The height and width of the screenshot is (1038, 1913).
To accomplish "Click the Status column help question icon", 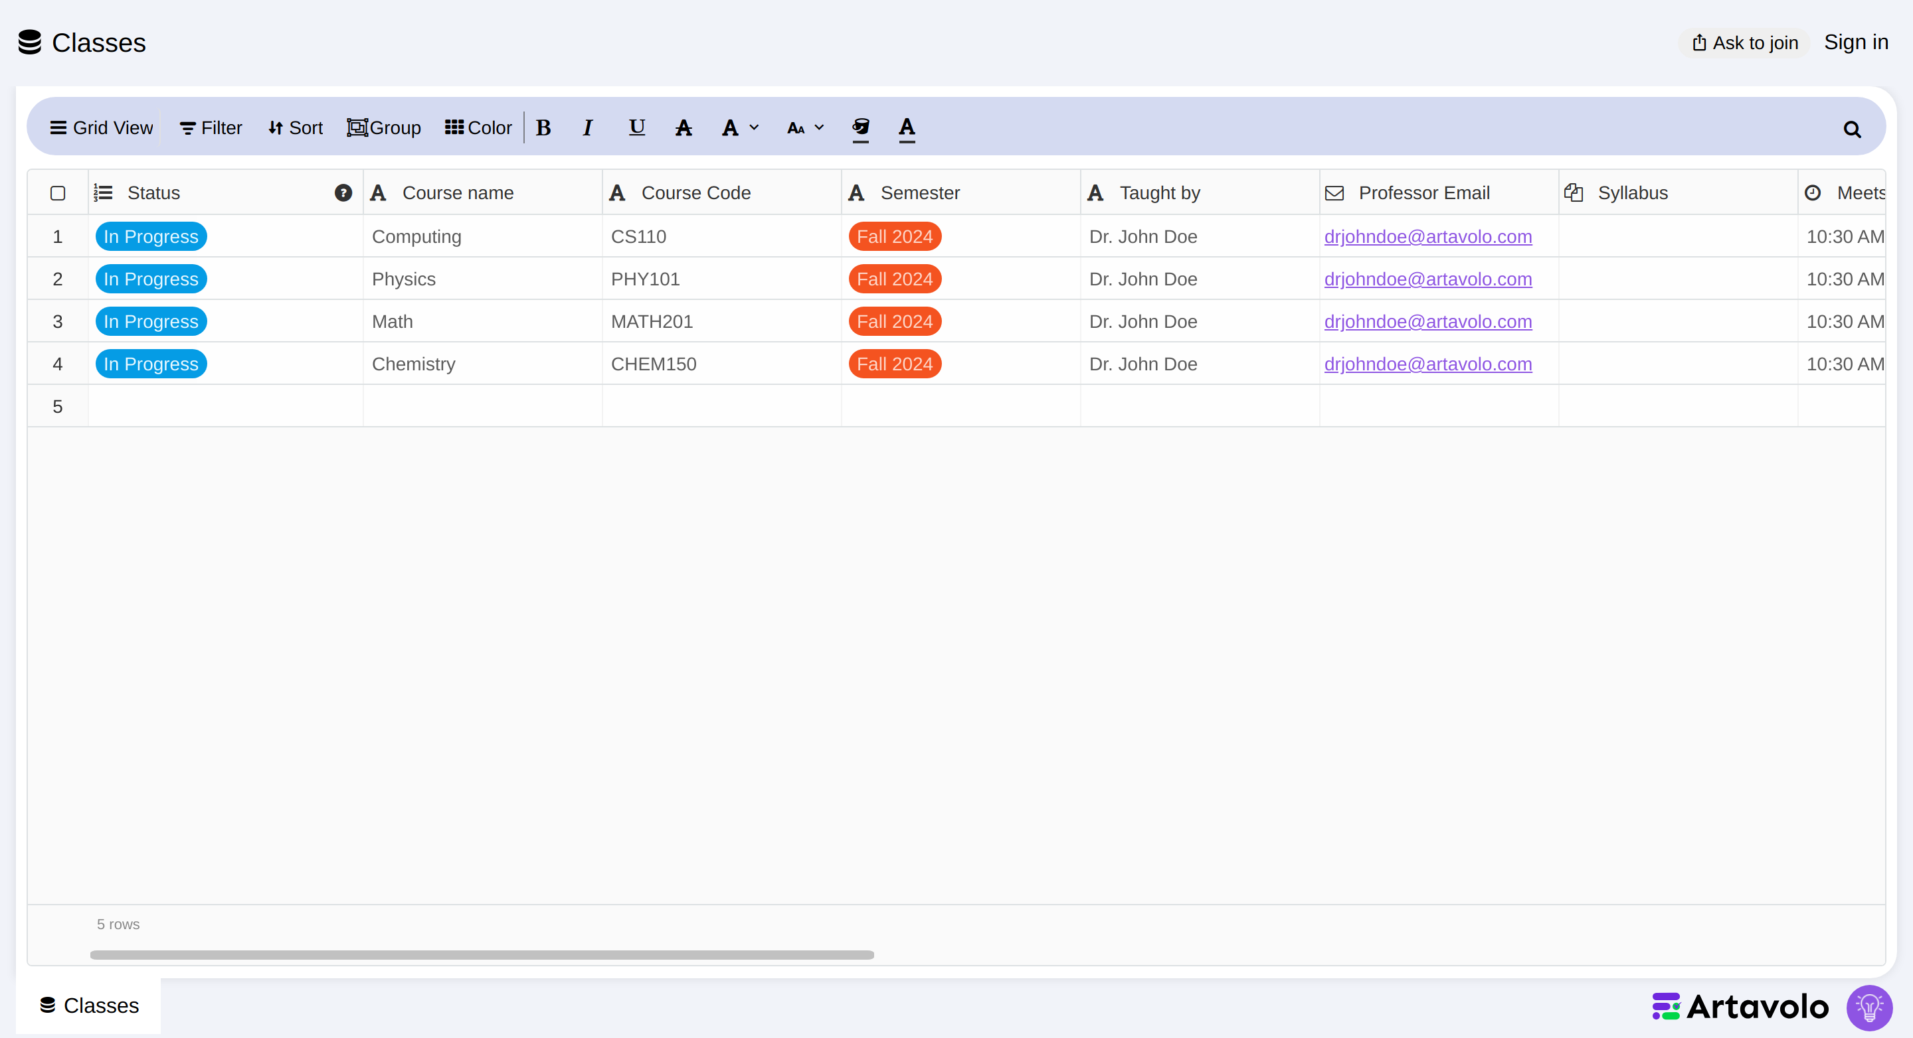I will (343, 193).
